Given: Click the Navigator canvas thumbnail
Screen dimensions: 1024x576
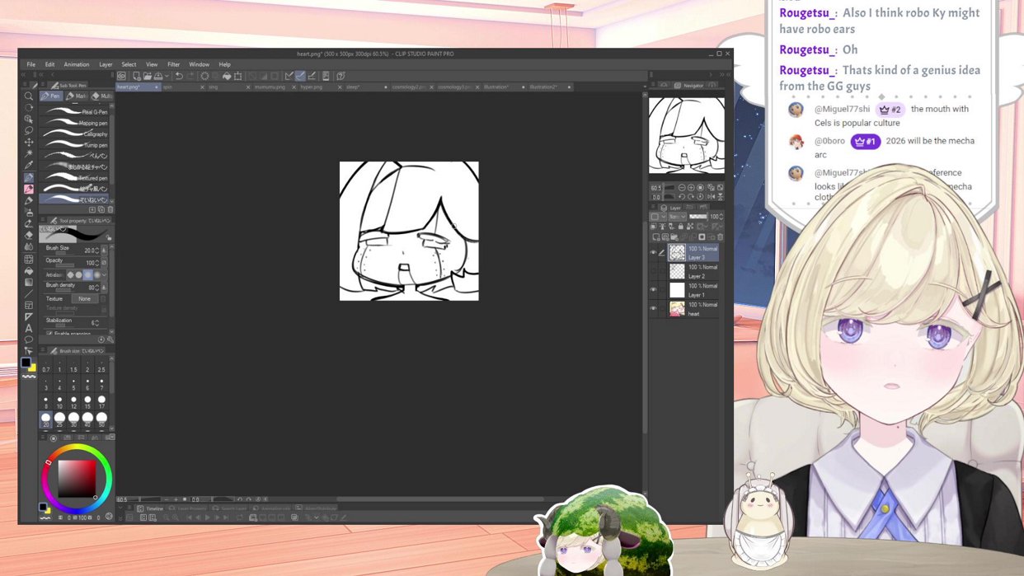Looking at the screenshot, I should click(x=687, y=136).
